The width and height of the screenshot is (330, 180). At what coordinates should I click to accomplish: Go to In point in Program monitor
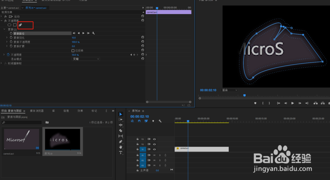click(x=279, y=103)
